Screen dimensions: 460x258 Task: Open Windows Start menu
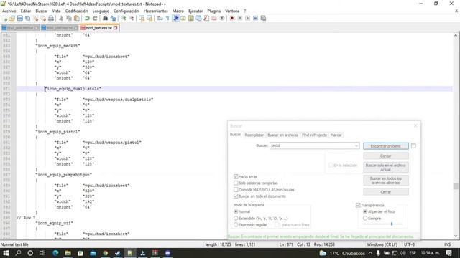pyautogui.click(x=6, y=253)
